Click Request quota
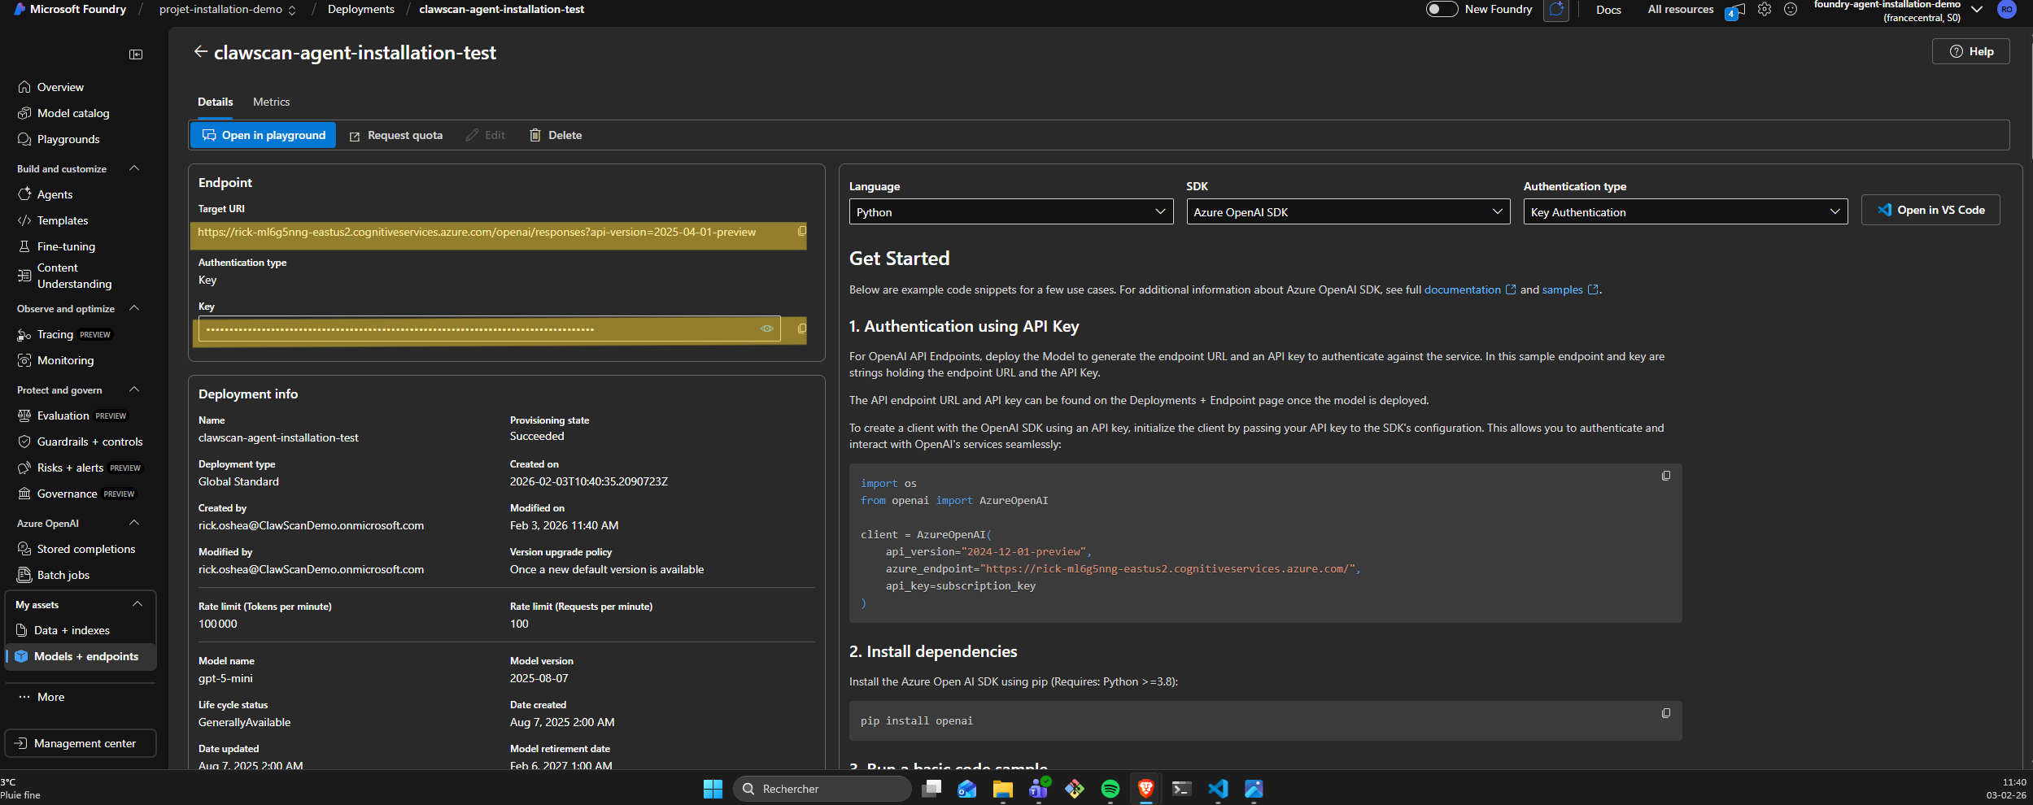 click(396, 135)
